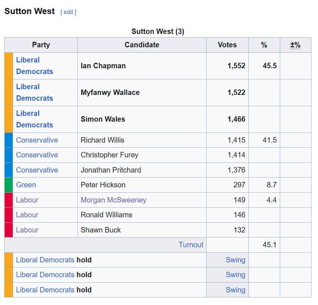Open Labour link in Shawn Buck row
The image size is (318, 305).
pyautogui.click(x=27, y=230)
